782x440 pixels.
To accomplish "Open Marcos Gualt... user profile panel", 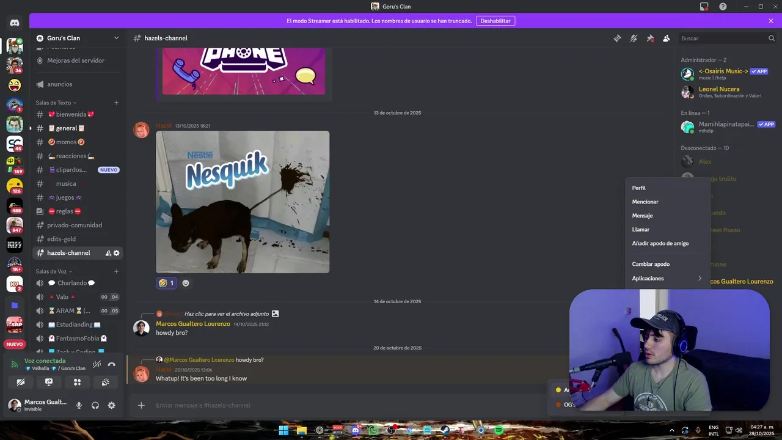I will coord(38,405).
